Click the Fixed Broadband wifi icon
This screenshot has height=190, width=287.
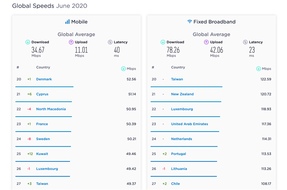coord(189,21)
